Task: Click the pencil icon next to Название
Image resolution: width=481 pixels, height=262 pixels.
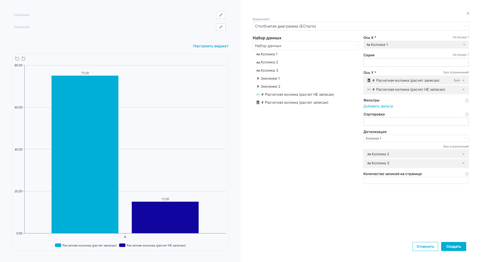Action: point(221,15)
